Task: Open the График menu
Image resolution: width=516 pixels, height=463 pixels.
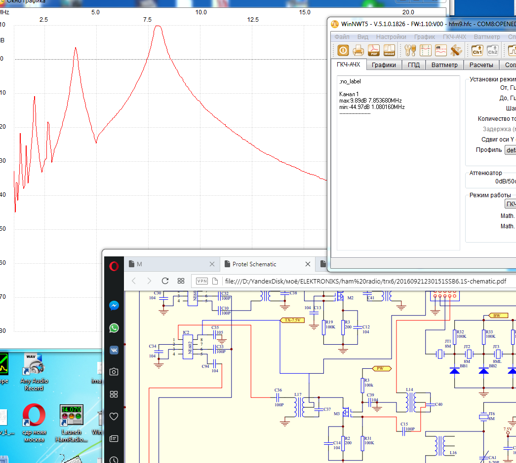Action: [x=425, y=37]
